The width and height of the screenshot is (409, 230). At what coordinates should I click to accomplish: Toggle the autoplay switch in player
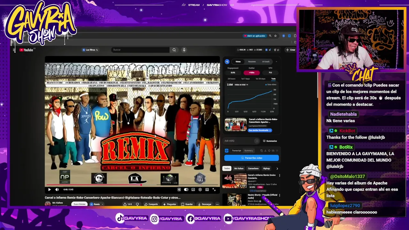point(186,189)
